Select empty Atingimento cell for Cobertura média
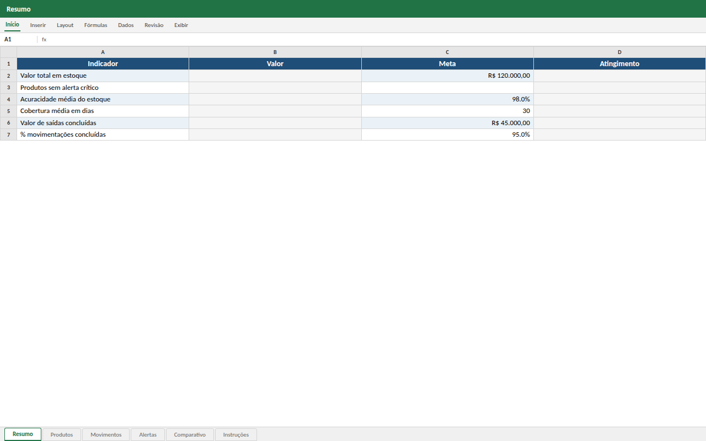The width and height of the screenshot is (706, 441). 619,111
